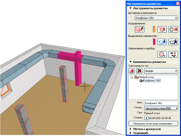
Task: Expand the Teamwork section
Action: 130,133
